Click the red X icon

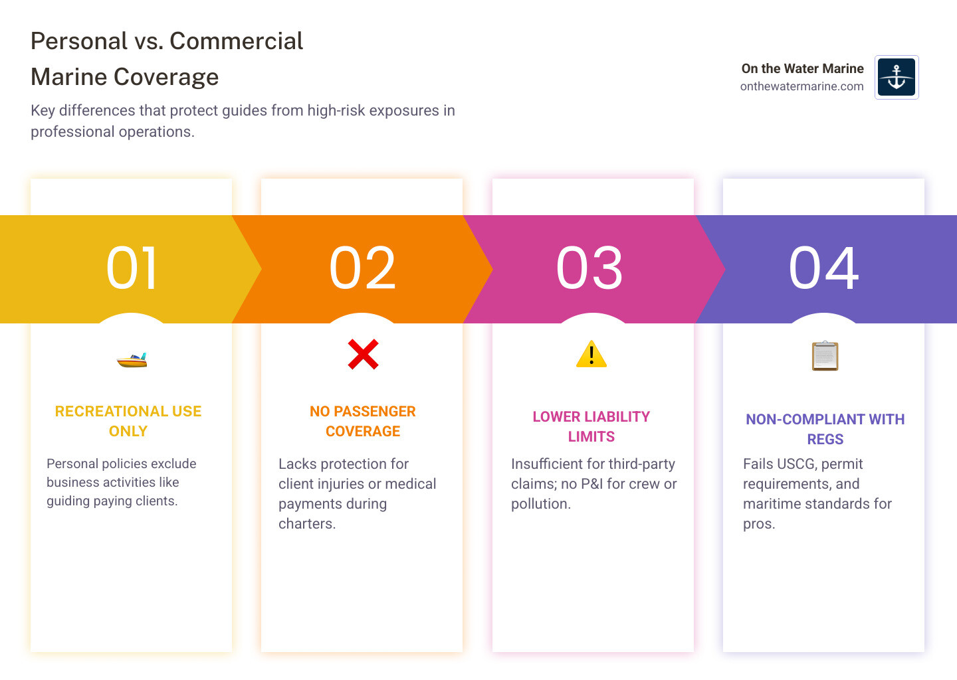tap(363, 355)
